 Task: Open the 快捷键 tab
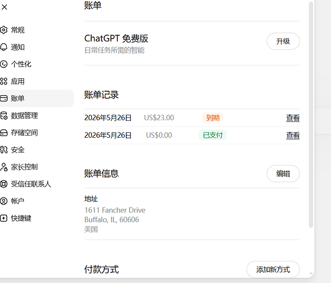coord(21,218)
